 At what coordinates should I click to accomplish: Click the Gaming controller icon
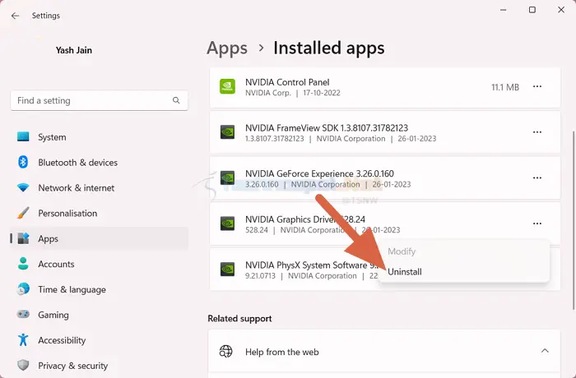coord(23,315)
